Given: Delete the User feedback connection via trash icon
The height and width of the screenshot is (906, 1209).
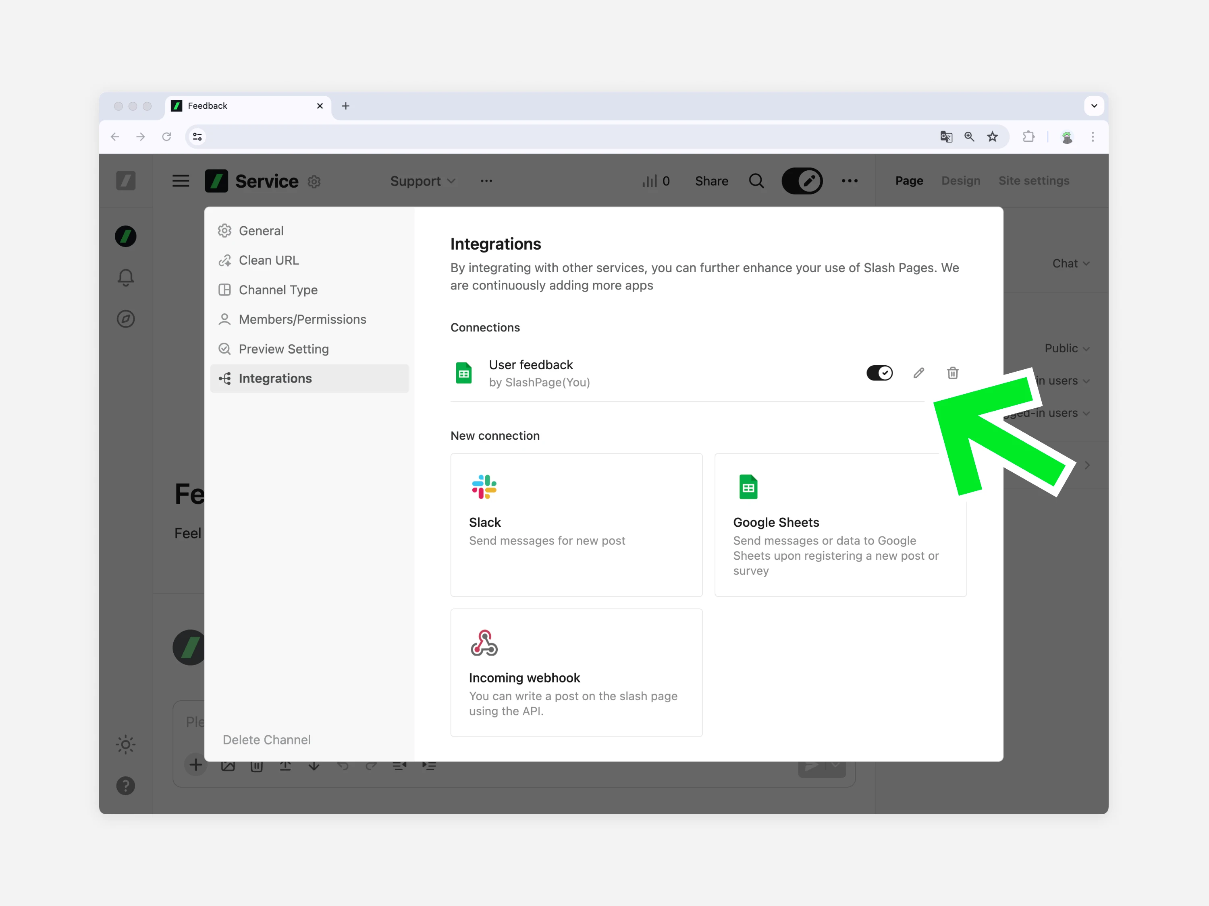Looking at the screenshot, I should click(952, 373).
